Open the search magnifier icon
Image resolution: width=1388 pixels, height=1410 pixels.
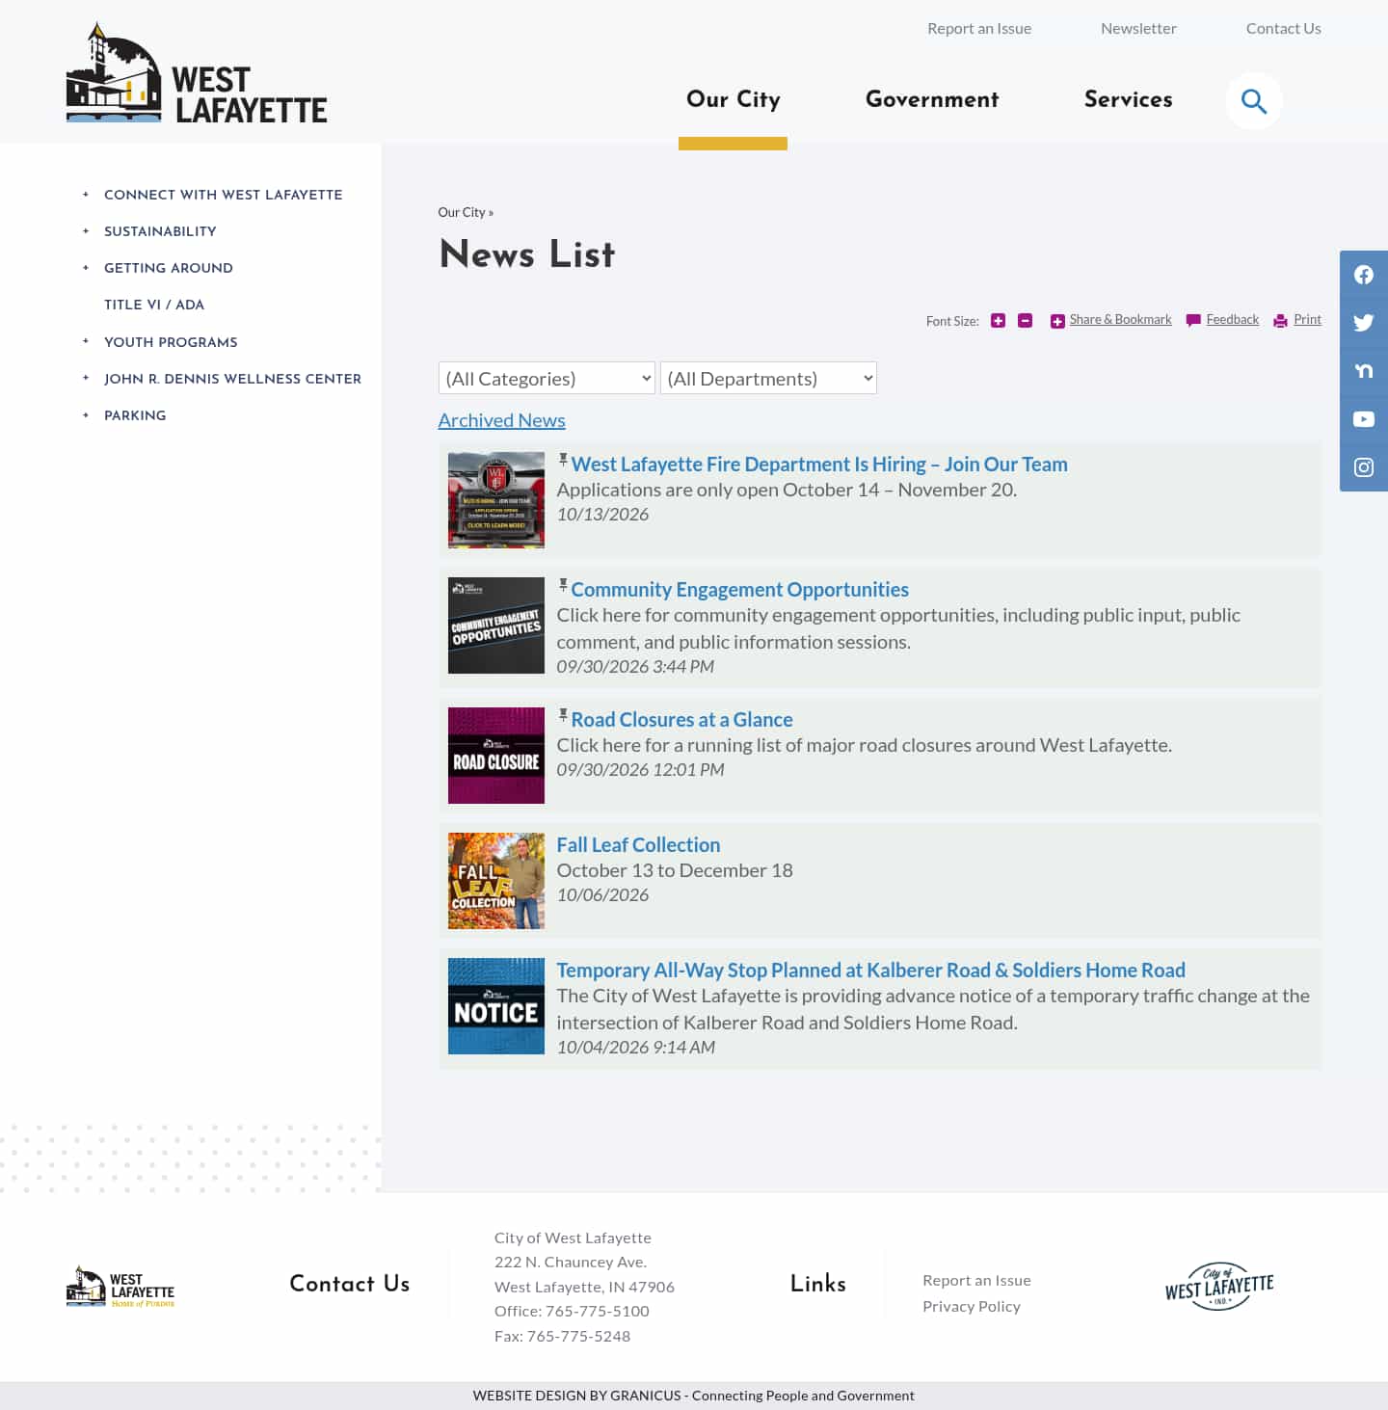click(x=1253, y=100)
